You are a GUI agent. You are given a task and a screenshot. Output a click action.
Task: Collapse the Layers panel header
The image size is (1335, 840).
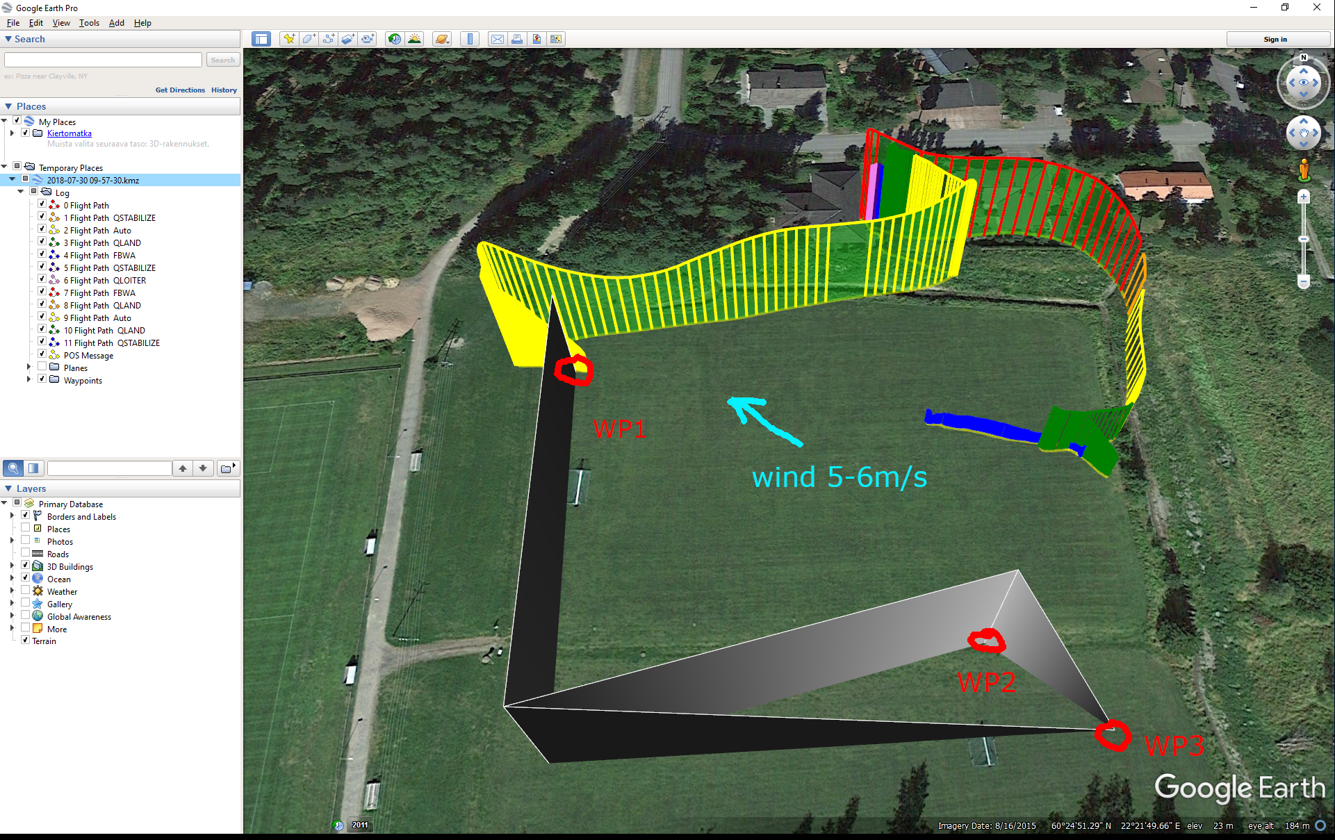pos(9,488)
